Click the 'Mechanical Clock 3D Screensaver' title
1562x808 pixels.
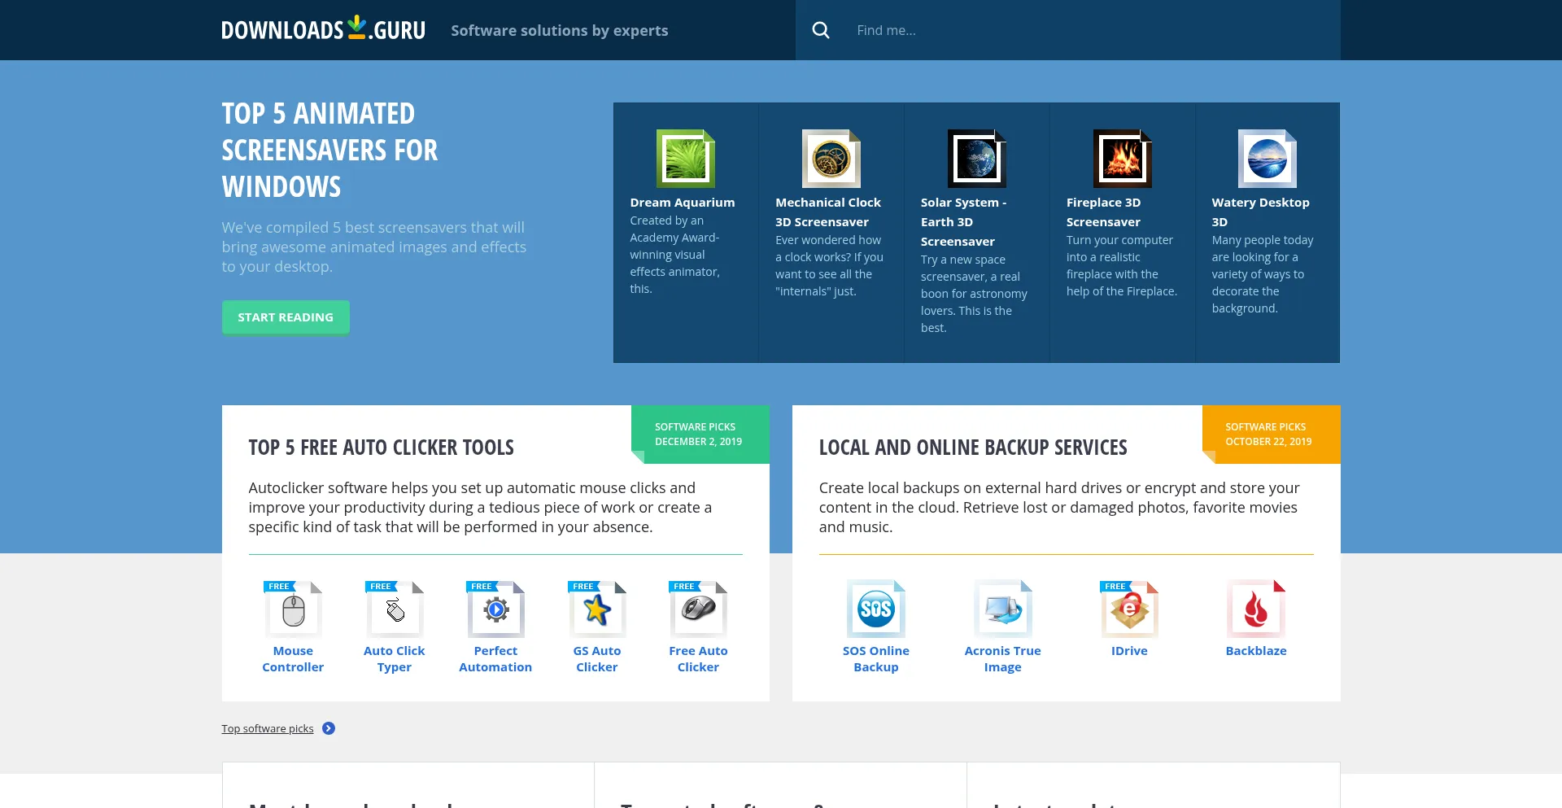828,212
